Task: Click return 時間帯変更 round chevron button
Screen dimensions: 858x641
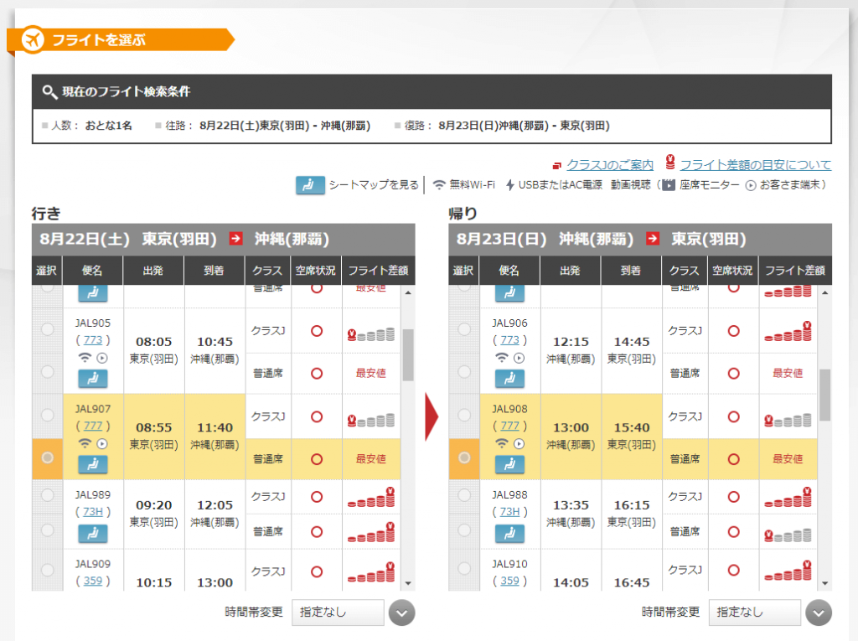Action: pyautogui.click(x=819, y=613)
